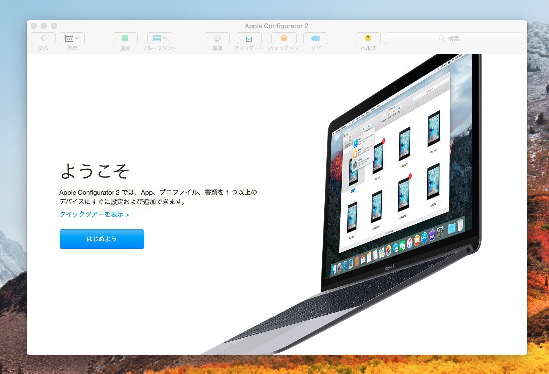Screen dimensions: 549x374
Task: Click the yellow minimize window button
Action: (44, 26)
